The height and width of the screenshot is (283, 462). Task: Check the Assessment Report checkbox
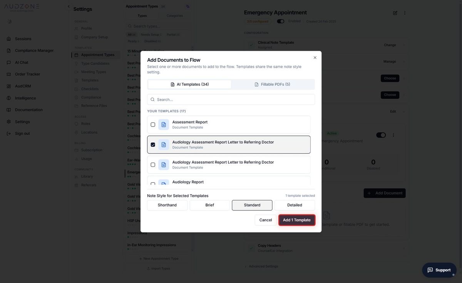[153, 125]
